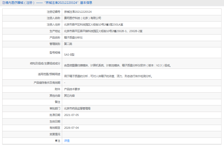
Task: Open the 详情 details link
Action: tap(67, 141)
